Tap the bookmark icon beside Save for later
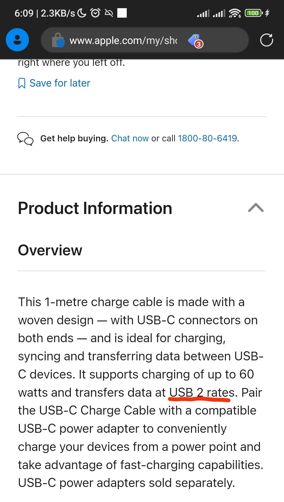The height and width of the screenshot is (502, 284). pos(22,83)
